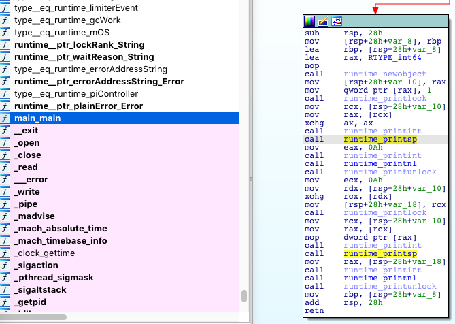455x324 pixels.
Task: Click function icon beside runtime__ptr_lockRank_String
Action: pyautogui.click(x=5, y=45)
